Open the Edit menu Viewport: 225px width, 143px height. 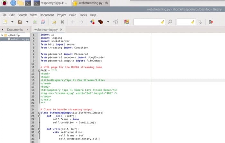click(12, 15)
